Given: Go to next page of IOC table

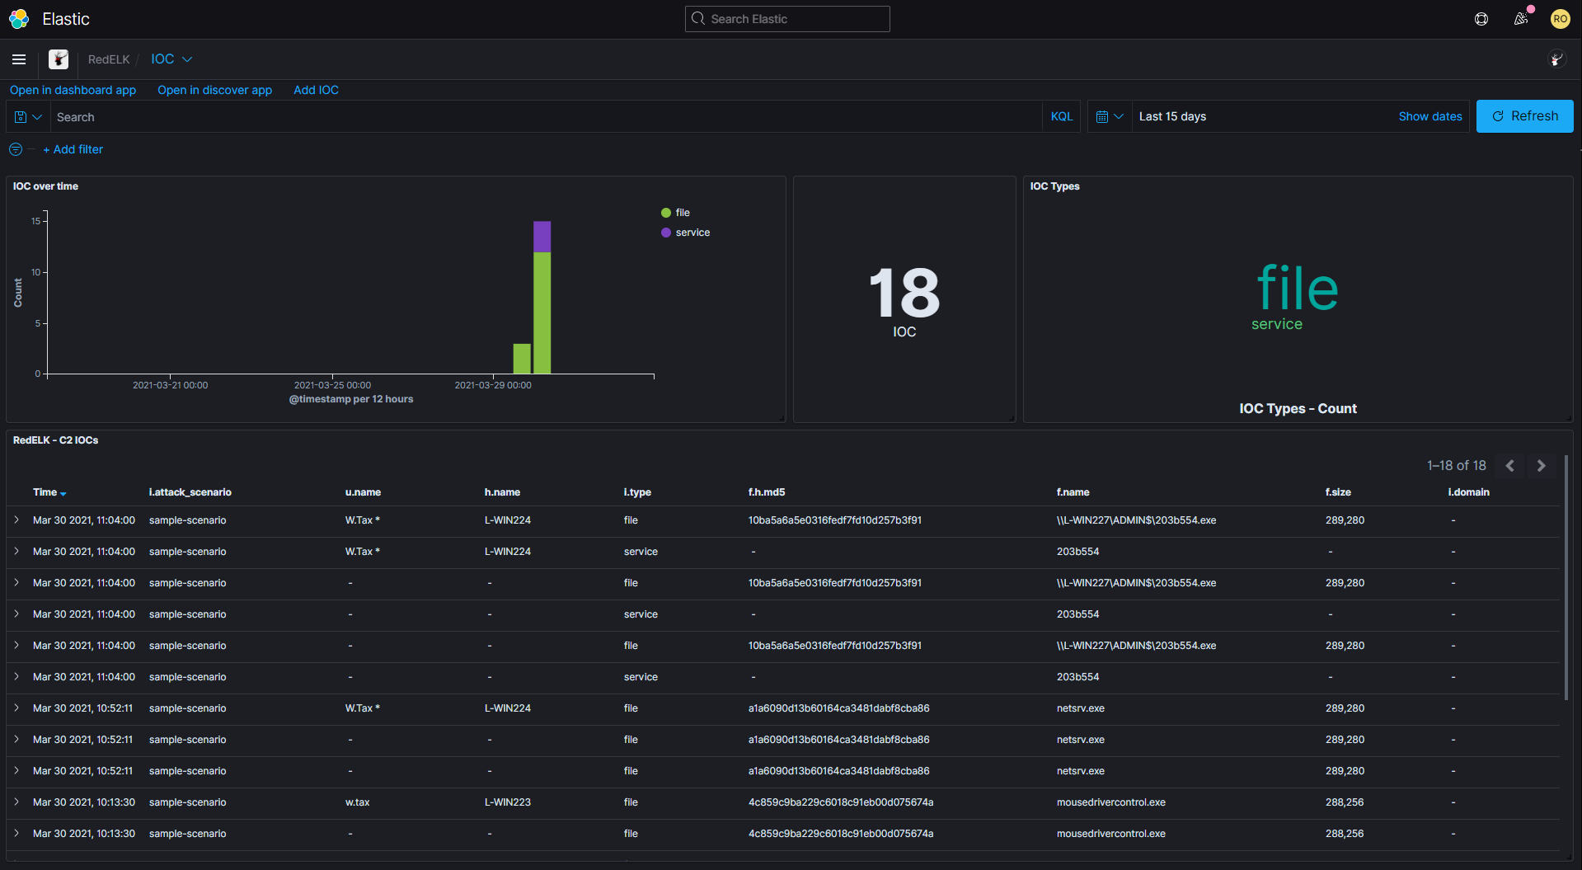Looking at the screenshot, I should tap(1541, 466).
